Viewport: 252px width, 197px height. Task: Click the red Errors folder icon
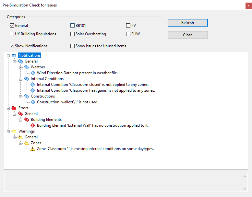click(14, 108)
